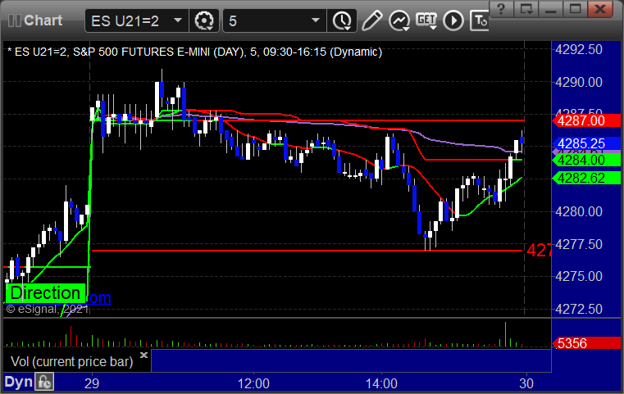Click the help question mark button
The height and width of the screenshot is (394, 624).
(501, 9)
